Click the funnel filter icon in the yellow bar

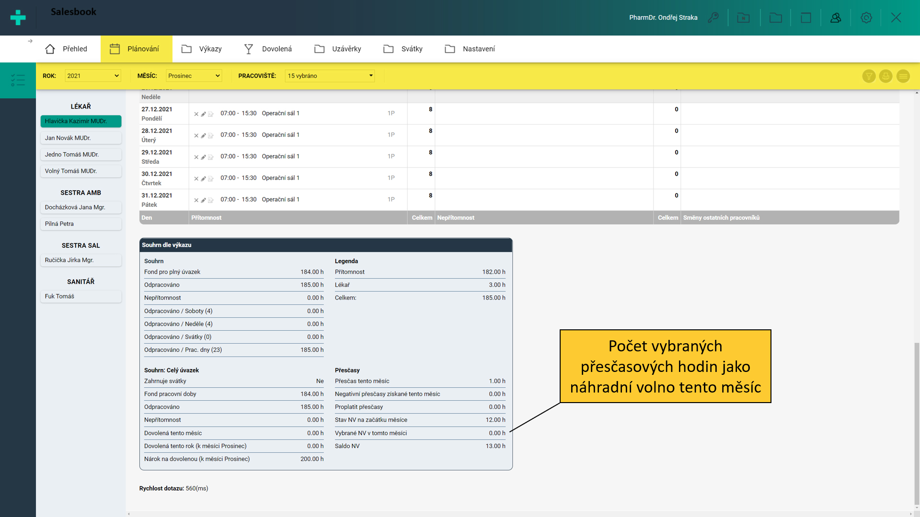869,76
